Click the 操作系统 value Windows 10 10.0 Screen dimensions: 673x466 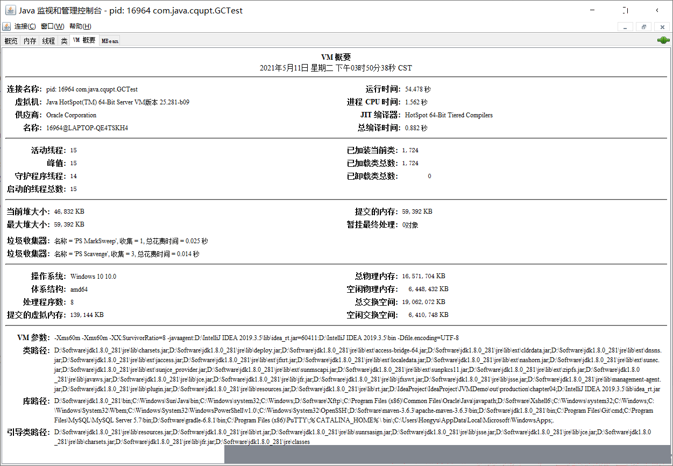coord(93,277)
